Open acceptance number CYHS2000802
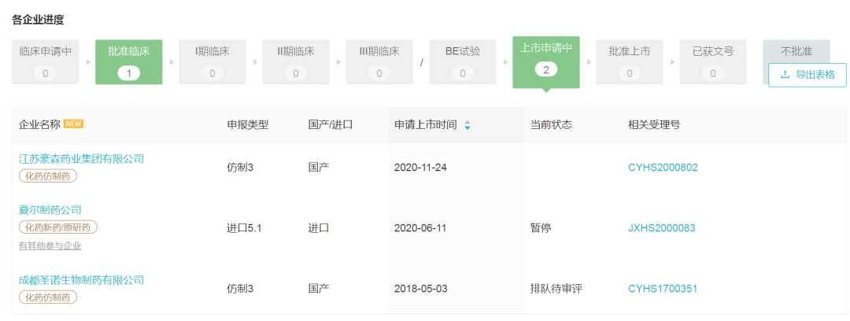850x321 pixels. [663, 168]
